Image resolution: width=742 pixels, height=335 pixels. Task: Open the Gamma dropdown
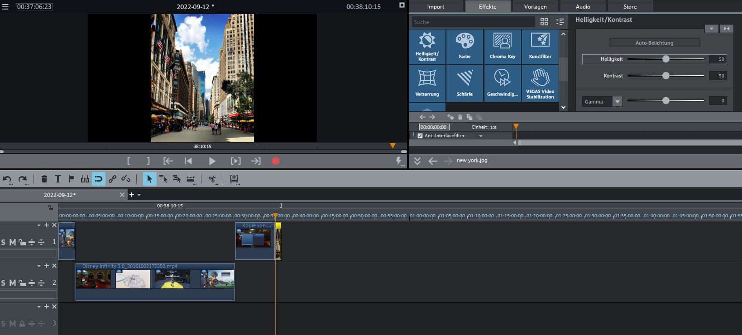(617, 101)
